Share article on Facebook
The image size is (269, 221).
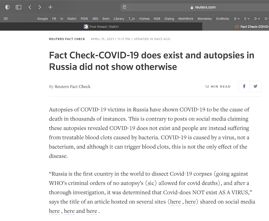[244, 86]
